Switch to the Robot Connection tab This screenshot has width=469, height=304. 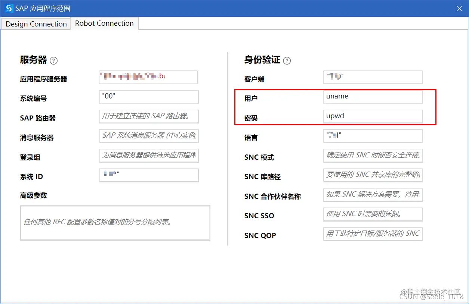point(104,23)
